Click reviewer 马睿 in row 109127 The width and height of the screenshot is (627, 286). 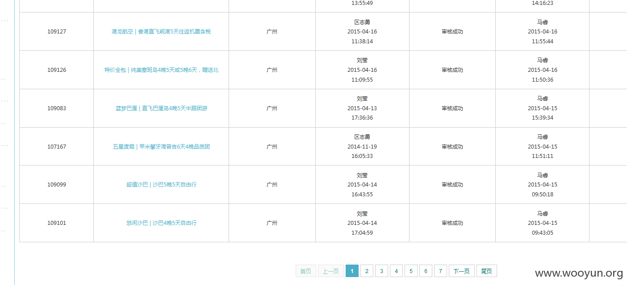543,22
